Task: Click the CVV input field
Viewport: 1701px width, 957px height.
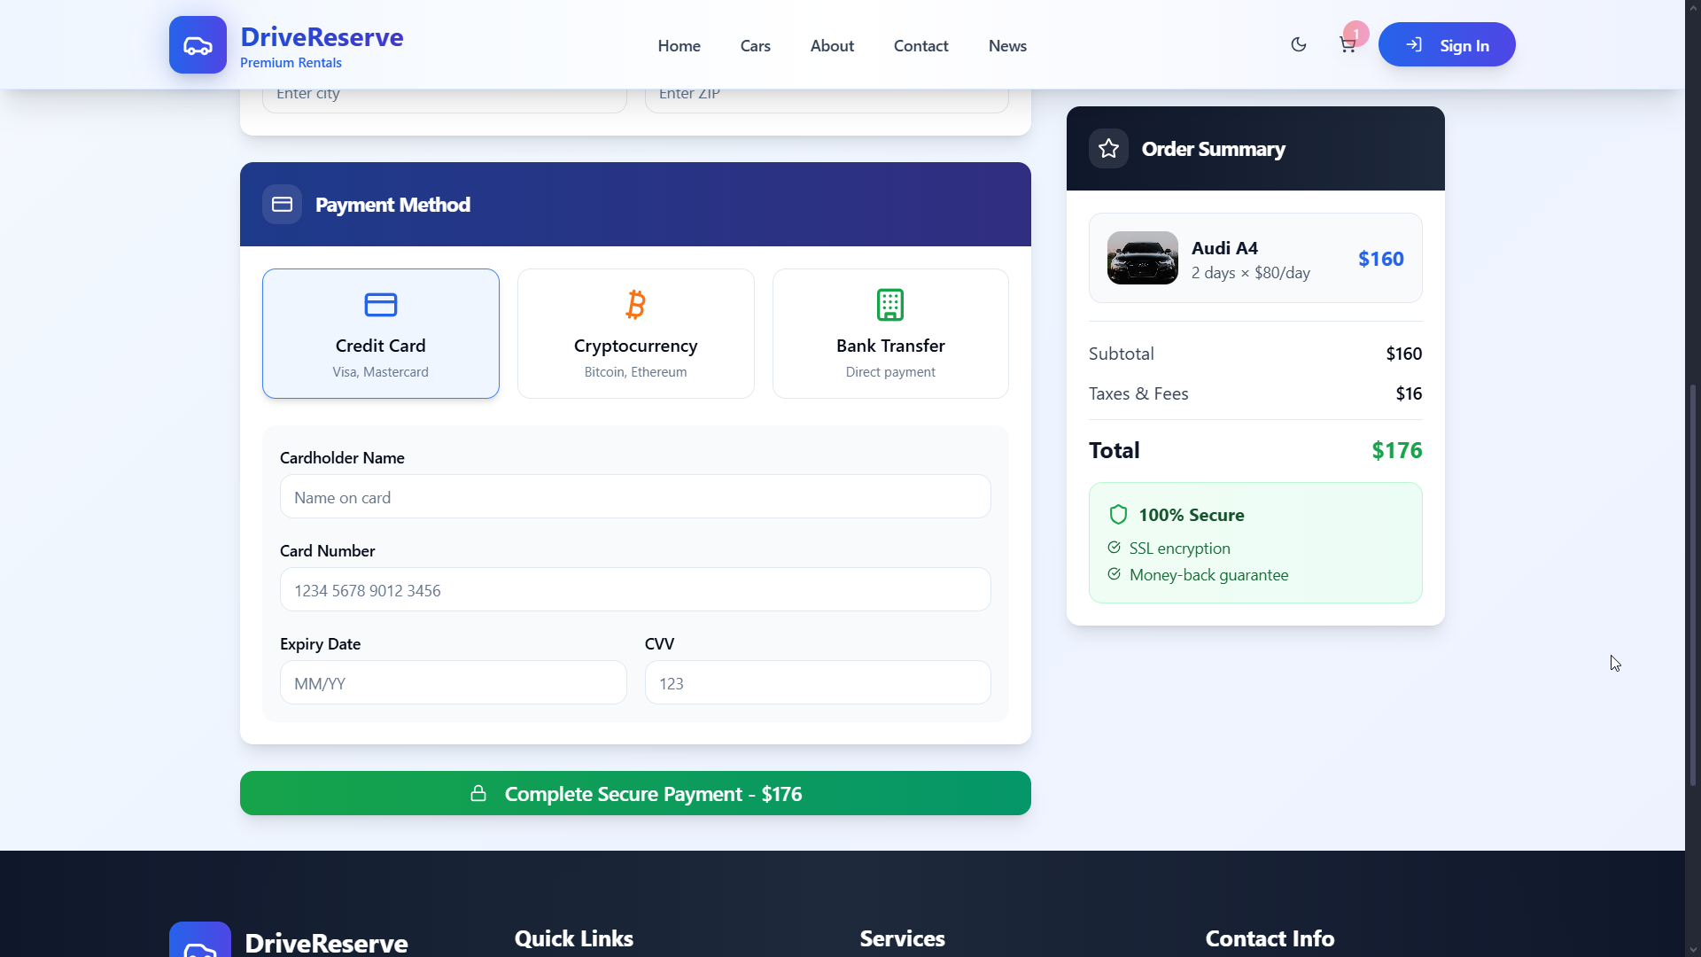Action: click(817, 683)
